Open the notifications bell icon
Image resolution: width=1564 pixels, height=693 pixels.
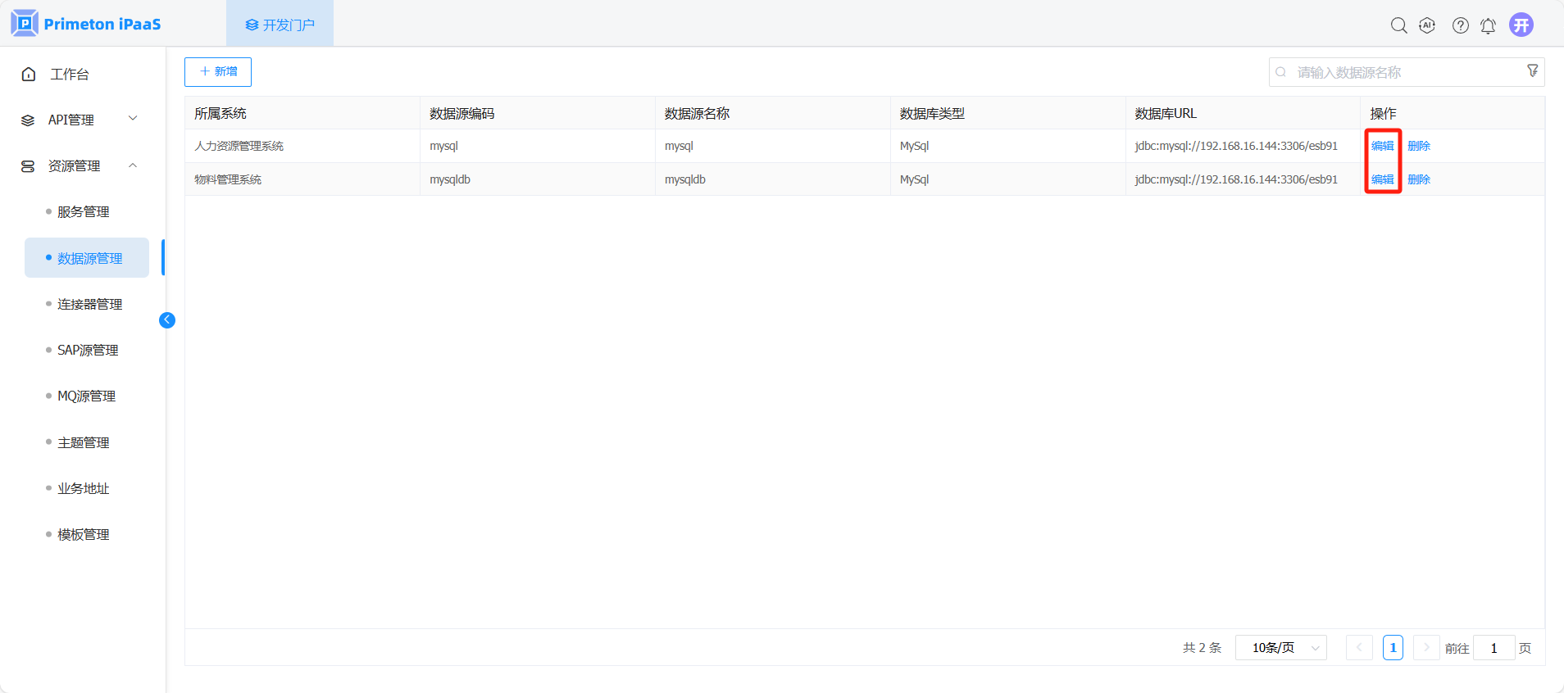tap(1488, 25)
